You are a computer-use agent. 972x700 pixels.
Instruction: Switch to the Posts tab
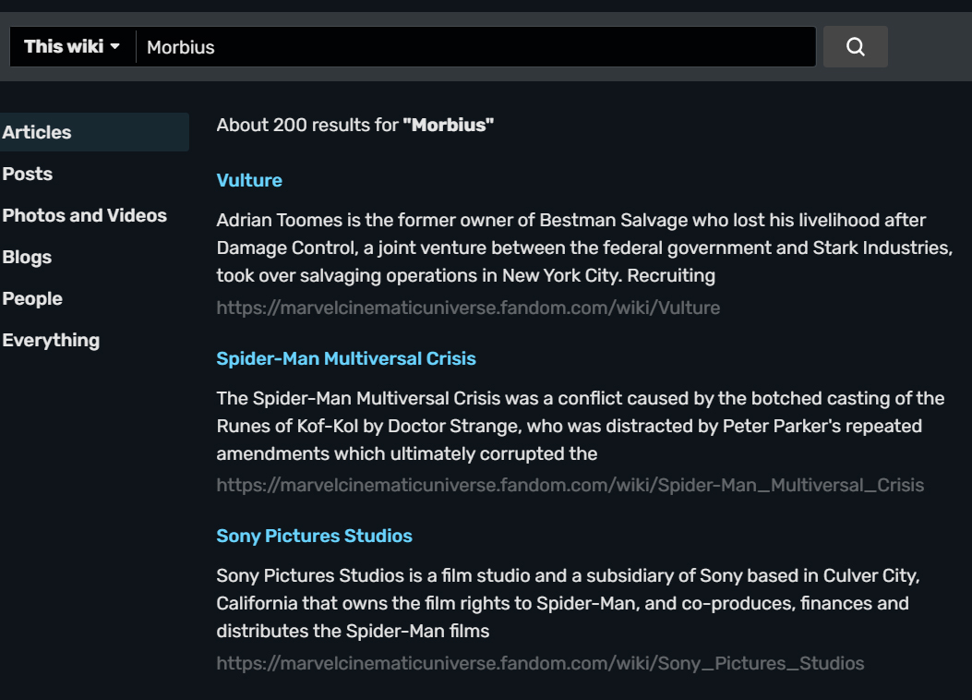(28, 174)
